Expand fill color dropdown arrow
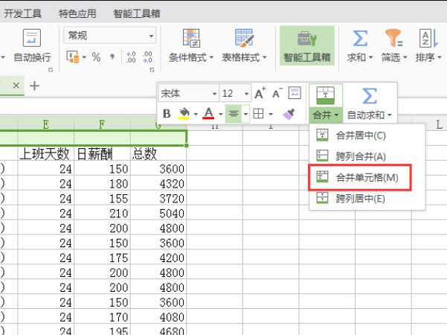The height and width of the screenshot is (335, 447). coord(196,114)
